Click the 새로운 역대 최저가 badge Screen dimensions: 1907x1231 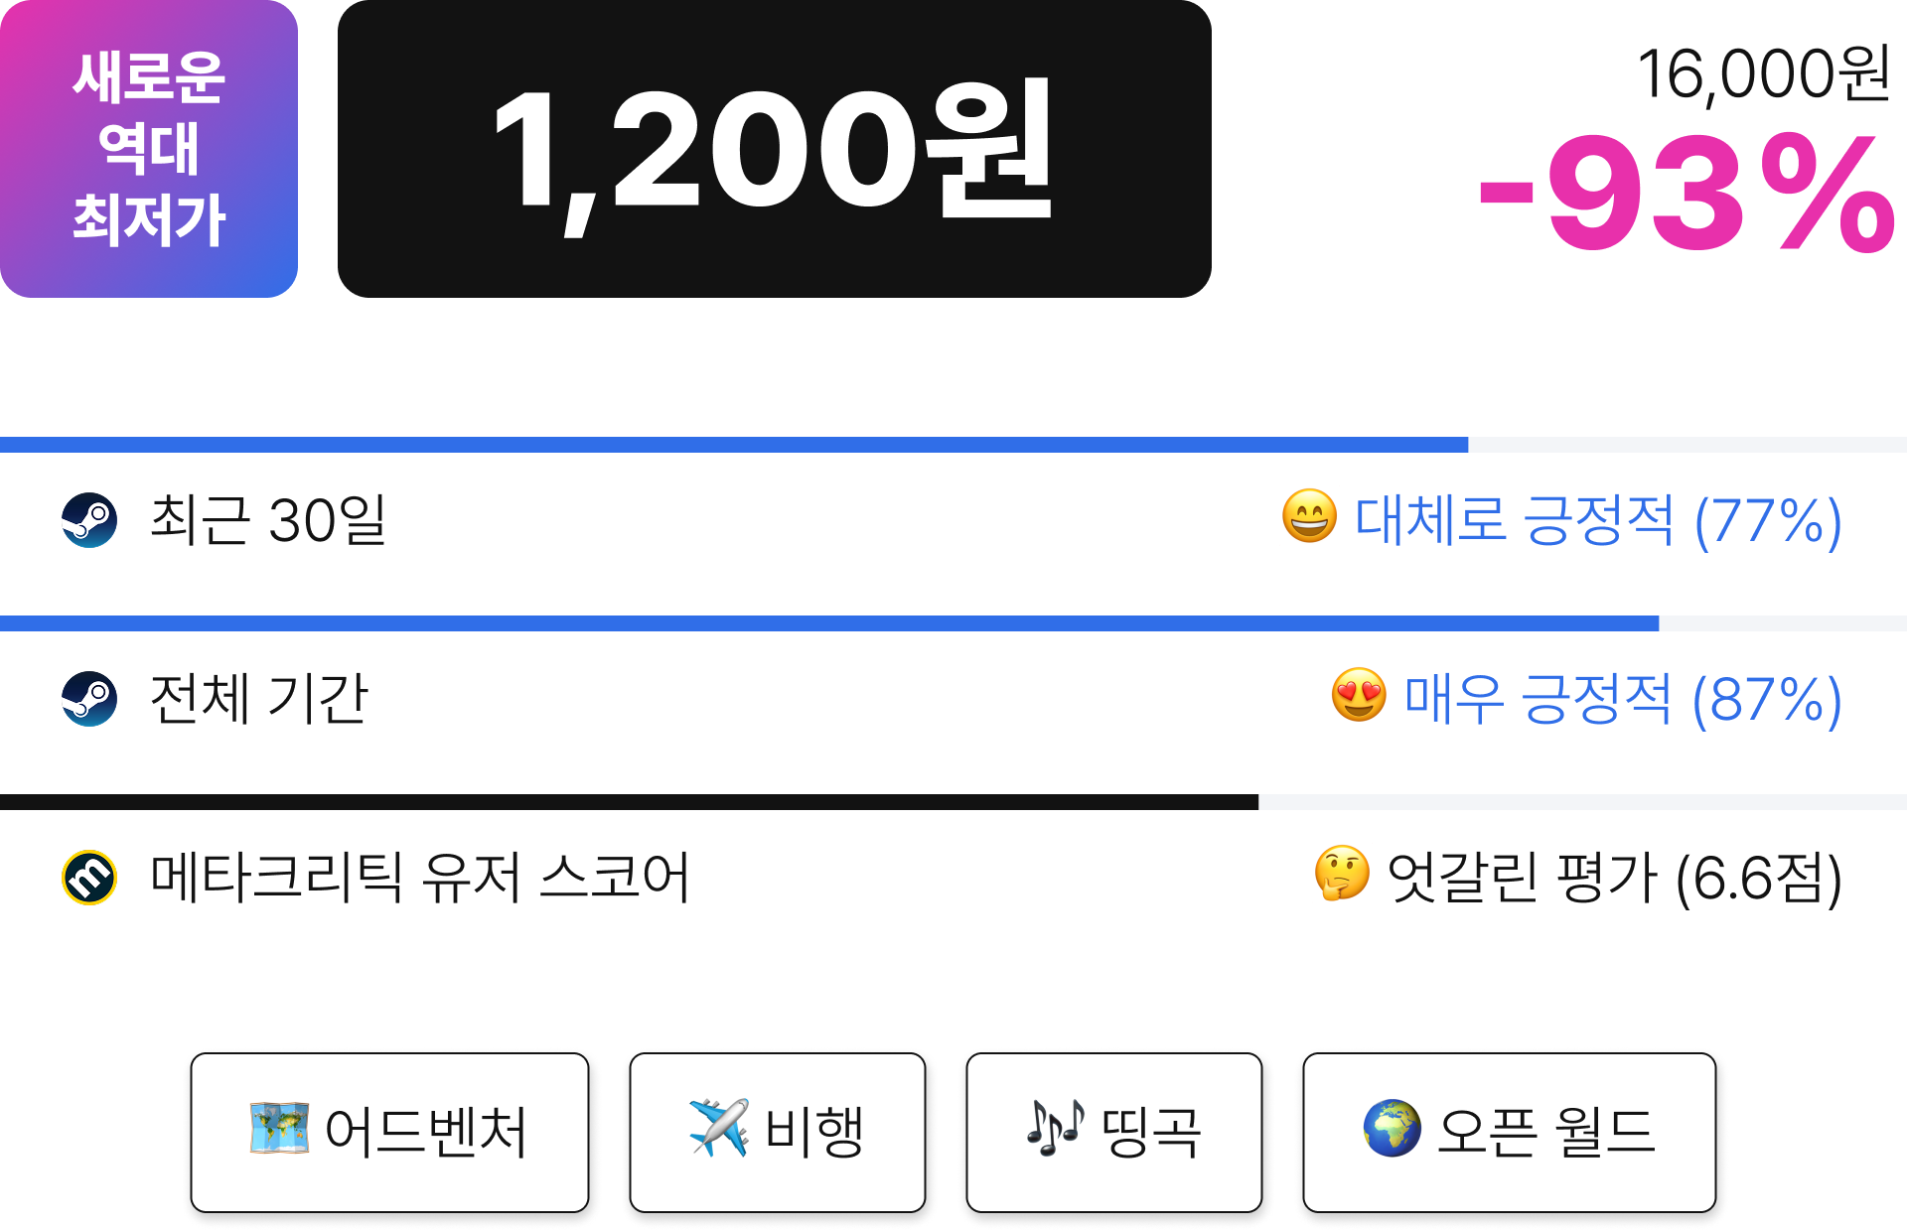point(149,149)
